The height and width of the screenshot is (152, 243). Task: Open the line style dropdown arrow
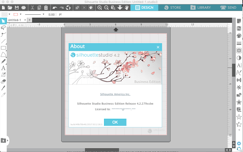[x=43, y=14]
